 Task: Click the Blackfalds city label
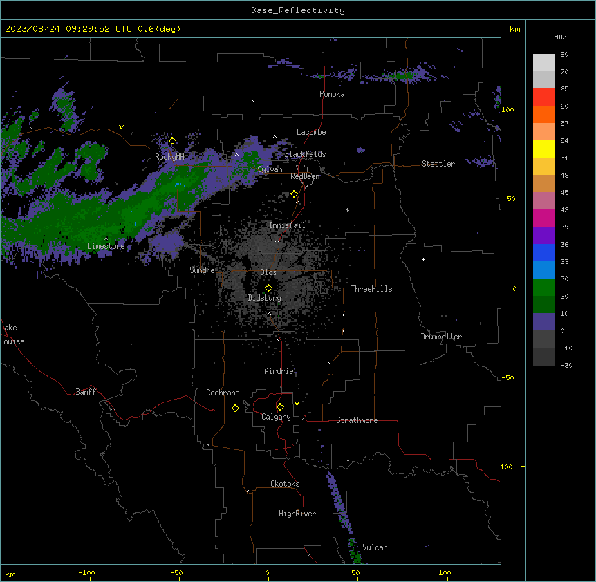click(x=305, y=154)
